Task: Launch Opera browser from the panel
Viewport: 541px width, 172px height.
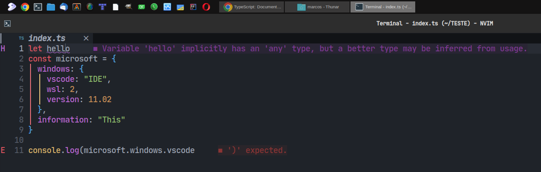Action: pyautogui.click(x=206, y=7)
